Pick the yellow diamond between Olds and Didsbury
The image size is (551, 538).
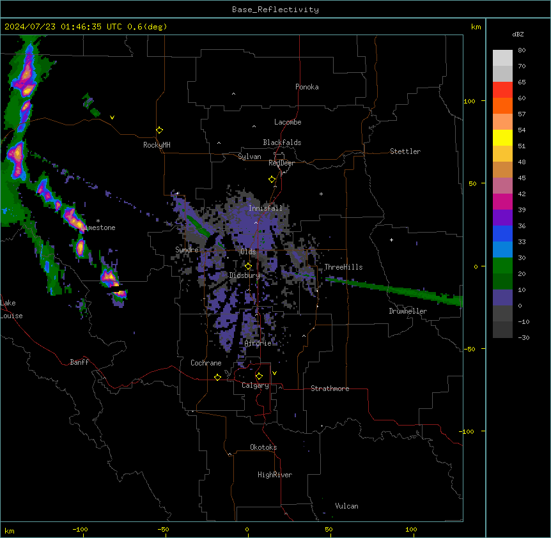(x=248, y=266)
